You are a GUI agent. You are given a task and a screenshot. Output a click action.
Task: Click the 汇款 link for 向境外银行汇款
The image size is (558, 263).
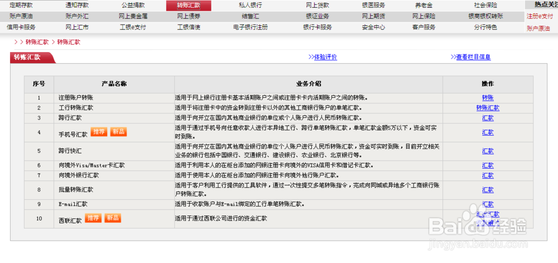point(488,175)
